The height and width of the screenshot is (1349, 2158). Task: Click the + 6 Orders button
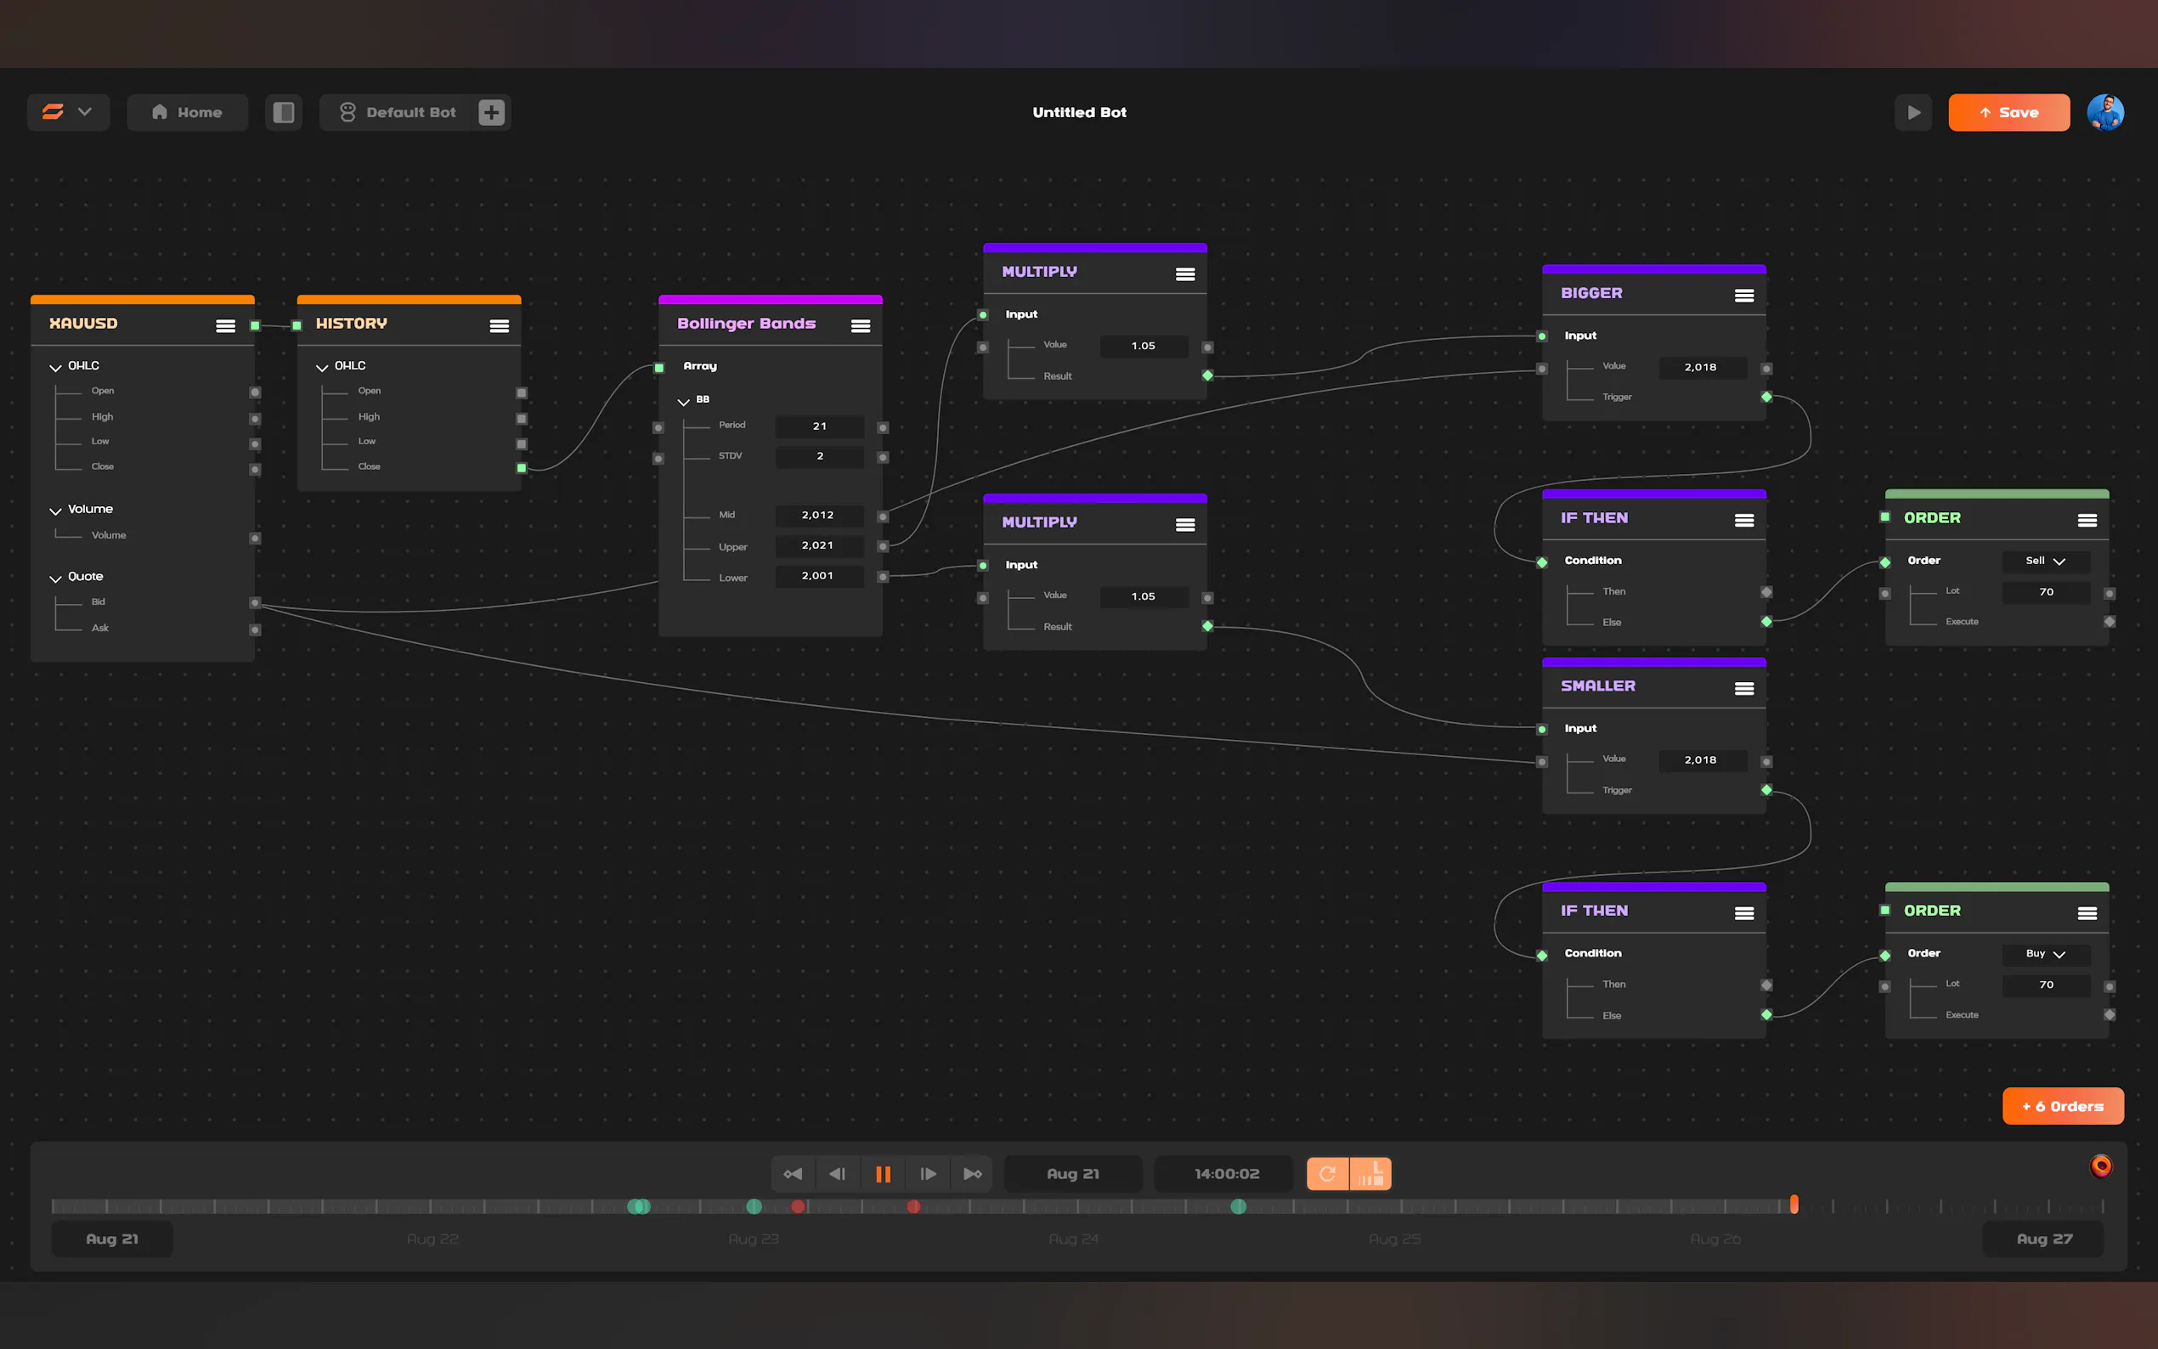pyautogui.click(x=2062, y=1106)
